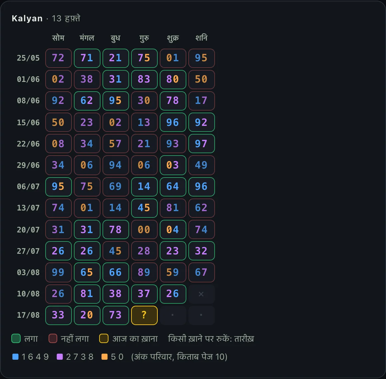Click cell 97 on Saturday 22/06

[x=201, y=144]
